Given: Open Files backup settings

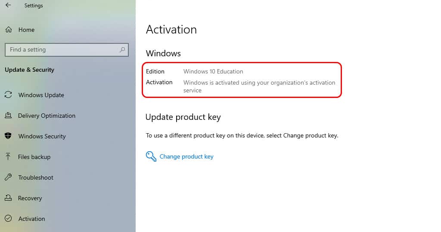Looking at the screenshot, I should [x=34, y=157].
